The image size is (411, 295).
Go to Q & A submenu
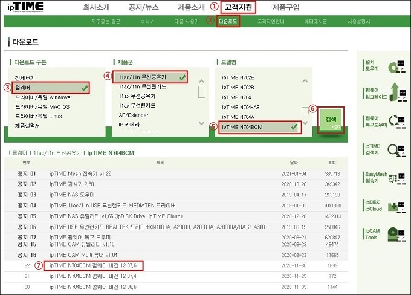click(x=147, y=22)
